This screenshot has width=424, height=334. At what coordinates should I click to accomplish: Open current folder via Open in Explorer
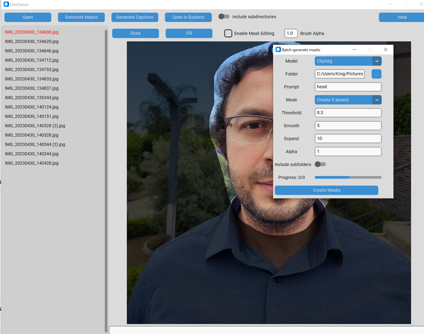click(x=188, y=17)
